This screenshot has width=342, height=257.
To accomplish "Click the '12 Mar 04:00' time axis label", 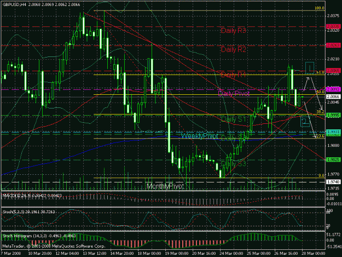I will coord(67,253).
